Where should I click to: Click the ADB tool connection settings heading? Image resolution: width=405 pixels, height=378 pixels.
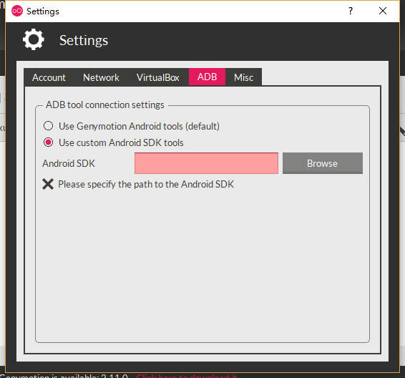105,105
